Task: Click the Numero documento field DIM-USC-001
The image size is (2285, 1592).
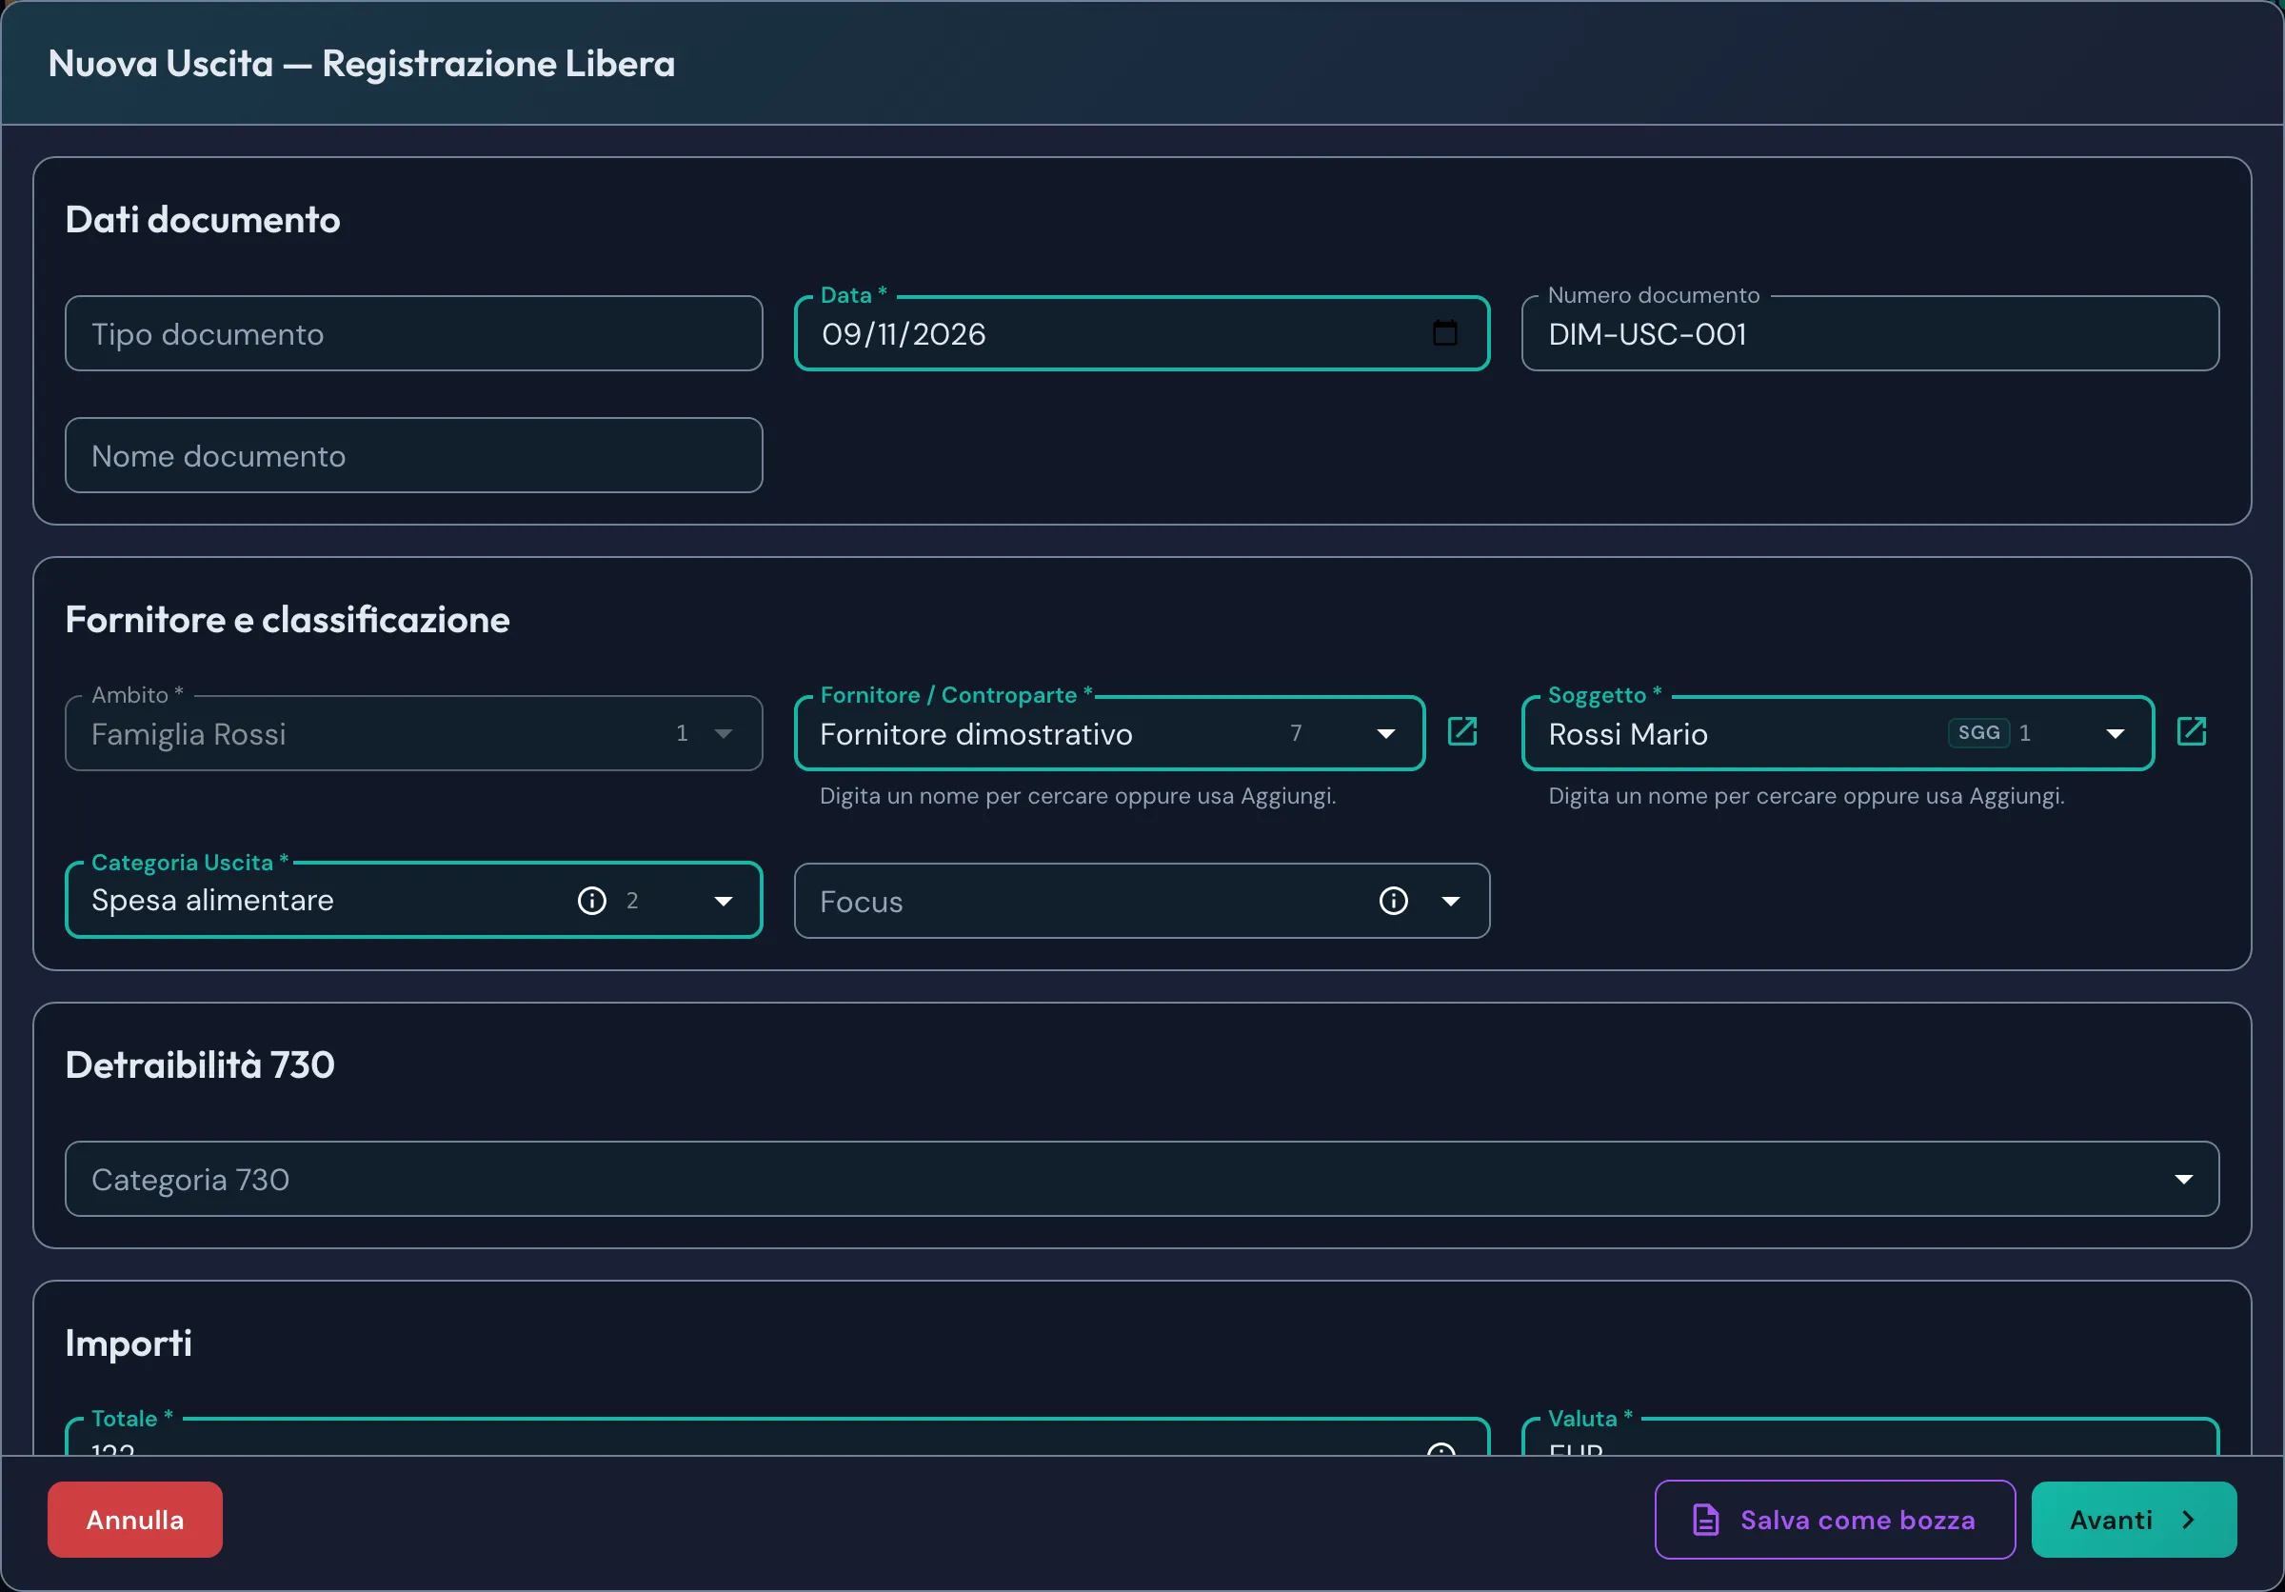Action: click(x=1870, y=333)
